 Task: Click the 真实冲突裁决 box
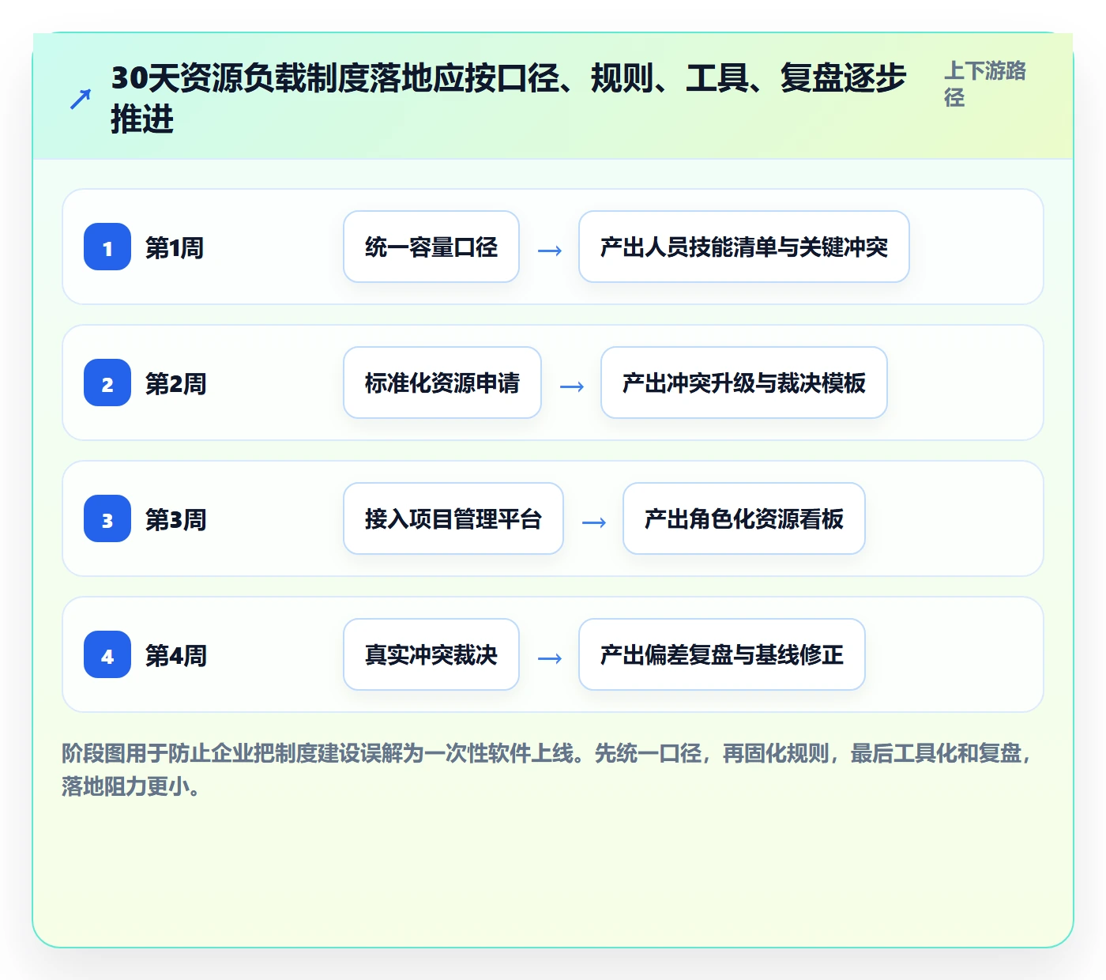click(x=431, y=654)
